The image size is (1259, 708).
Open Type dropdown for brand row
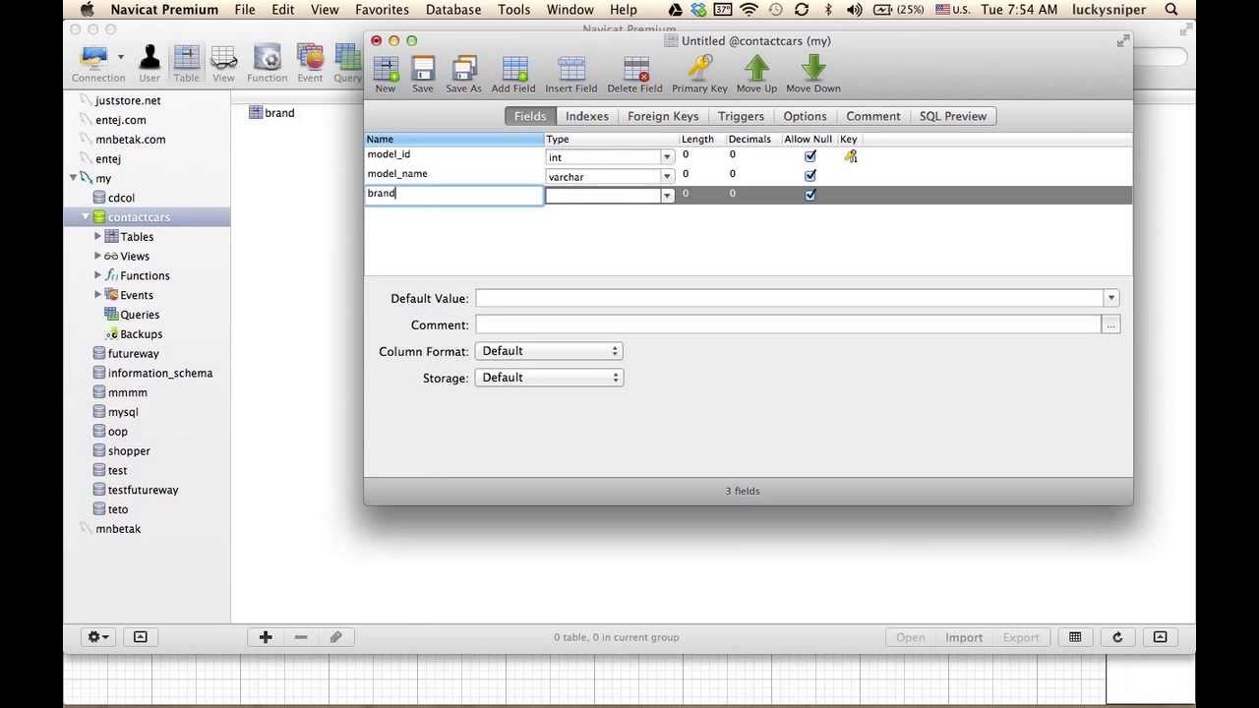pyautogui.click(x=667, y=196)
